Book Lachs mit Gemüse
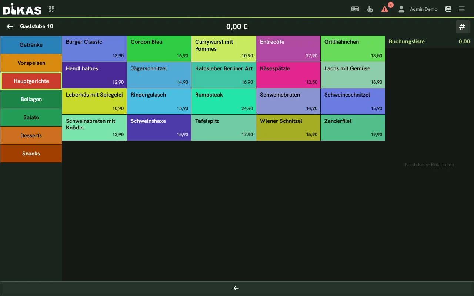The width and height of the screenshot is (474, 296). [x=353, y=75]
